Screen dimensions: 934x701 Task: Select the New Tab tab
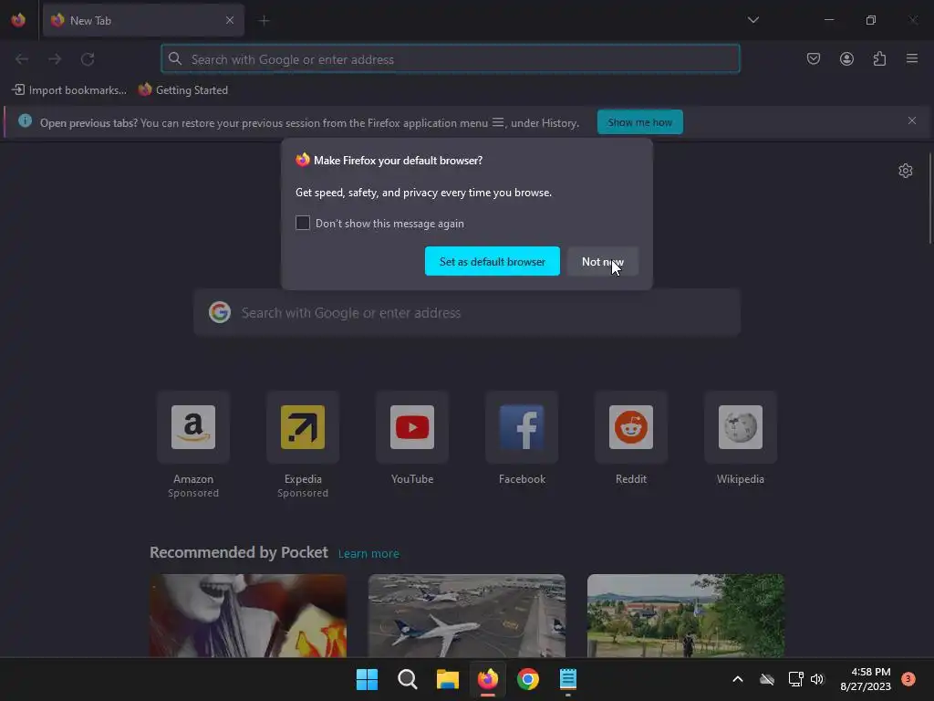pos(143,20)
